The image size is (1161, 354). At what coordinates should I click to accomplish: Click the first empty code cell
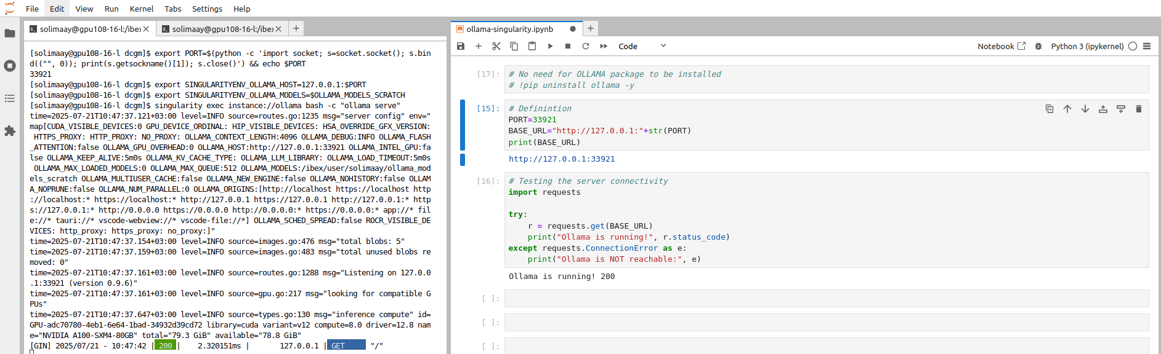point(827,298)
